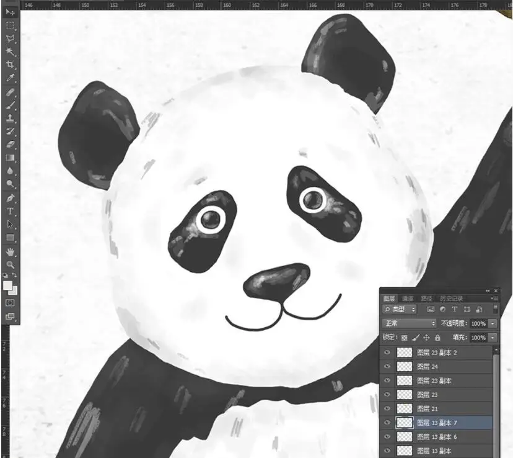Filter layers by pixel layers icon
The image size is (513, 458).
pyautogui.click(x=431, y=309)
